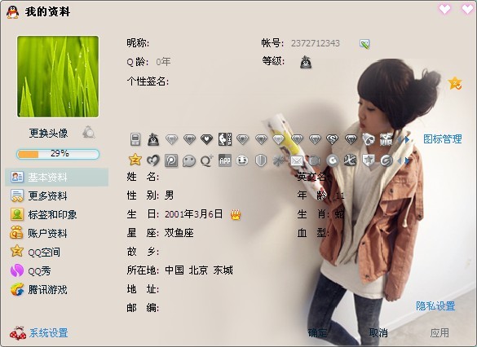477x347 pixels.
Task: Click the round smiley pet icon
Action: point(242,160)
